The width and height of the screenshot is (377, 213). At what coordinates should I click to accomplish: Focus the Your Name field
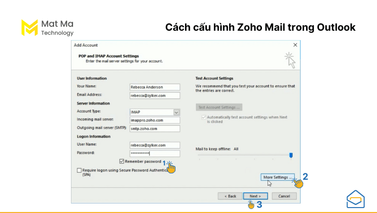pyautogui.click(x=155, y=87)
